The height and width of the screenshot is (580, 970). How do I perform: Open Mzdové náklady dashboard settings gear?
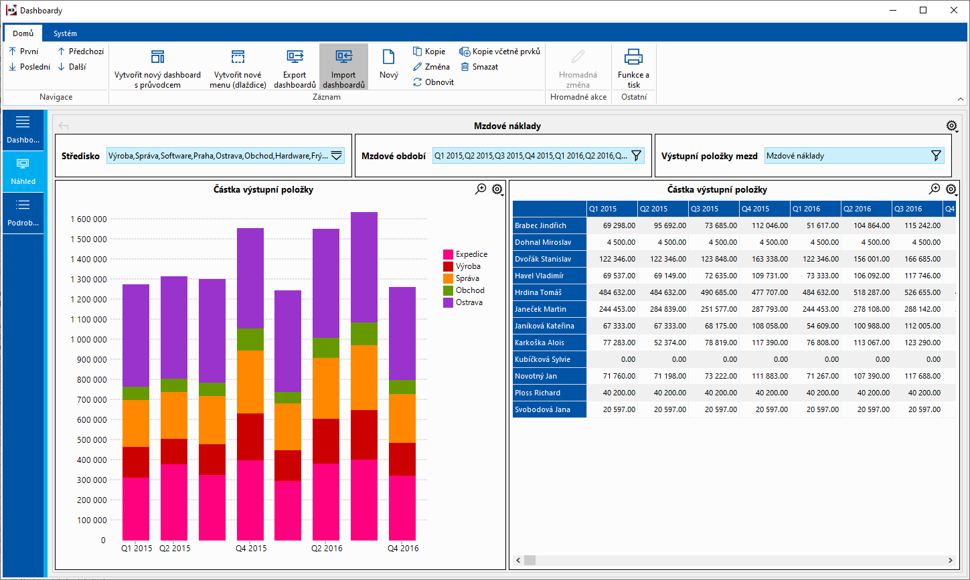[951, 126]
